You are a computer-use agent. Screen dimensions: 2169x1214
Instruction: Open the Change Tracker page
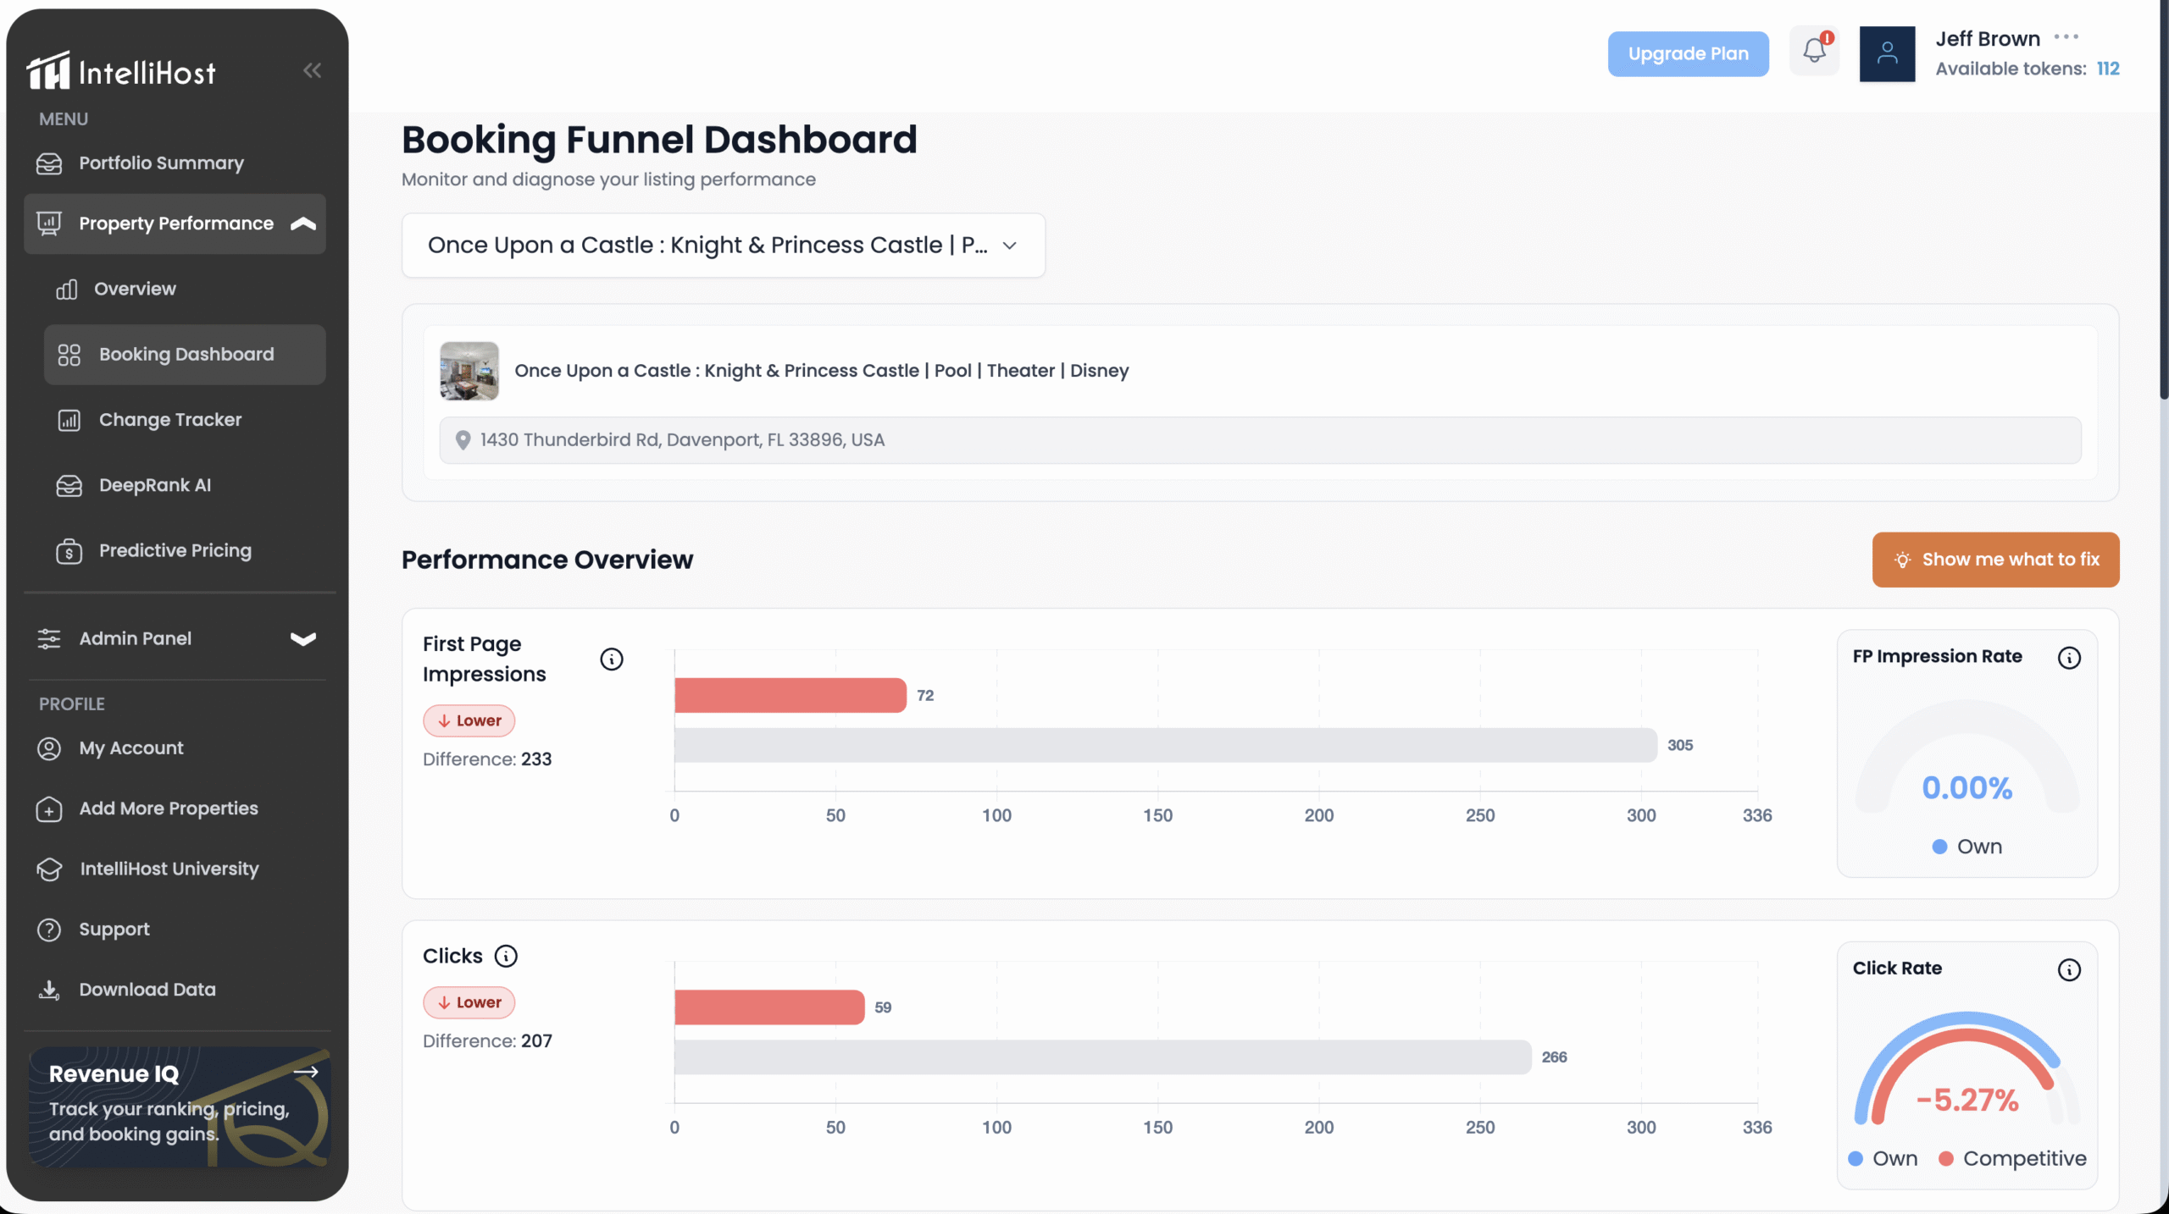pos(170,420)
